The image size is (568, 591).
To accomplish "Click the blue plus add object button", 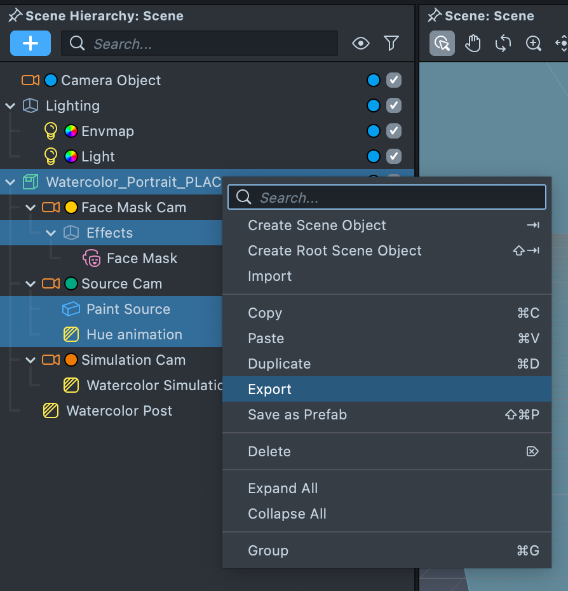I will tap(30, 43).
